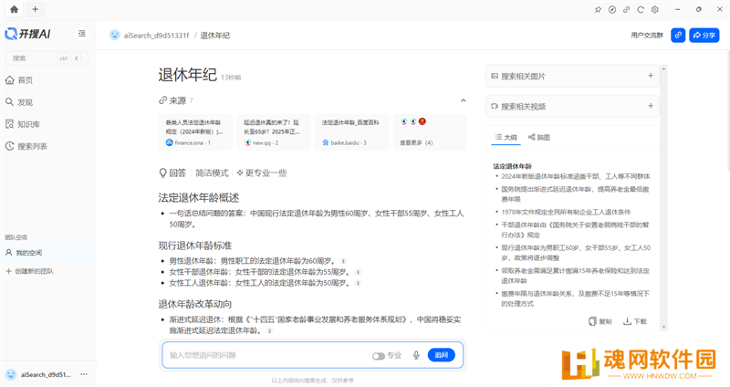Collapse the left sidebar
Screen dimensions: 730x387
[82, 34]
